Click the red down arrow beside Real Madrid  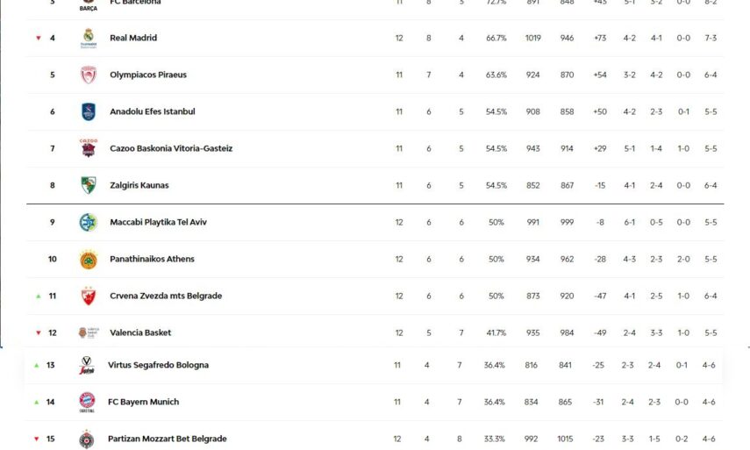[x=38, y=39]
